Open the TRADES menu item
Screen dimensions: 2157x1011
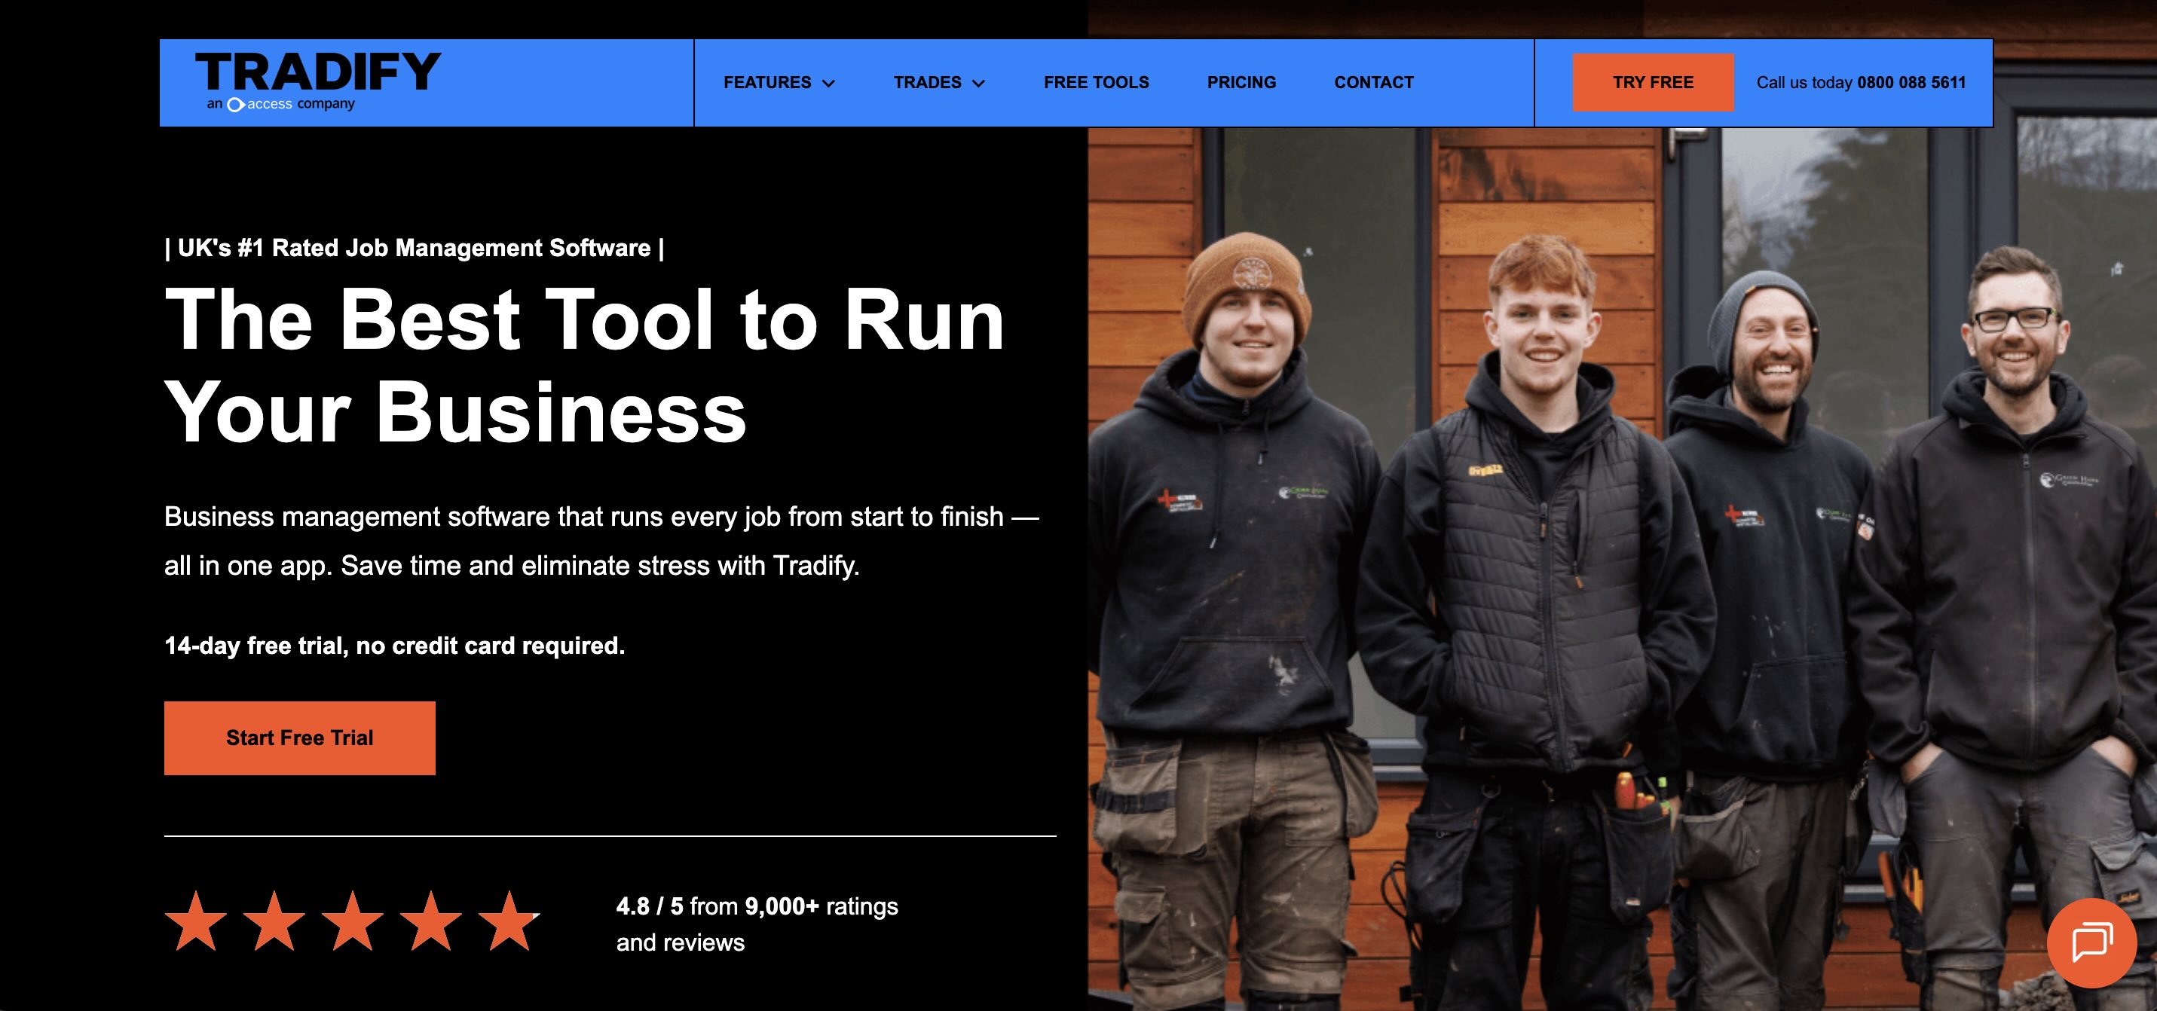pos(927,82)
